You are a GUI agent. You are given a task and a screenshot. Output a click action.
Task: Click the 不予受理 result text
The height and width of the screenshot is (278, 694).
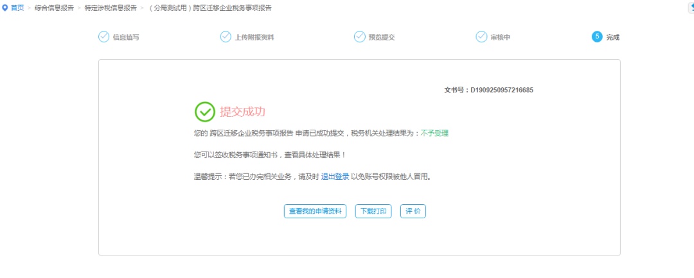(x=434, y=133)
